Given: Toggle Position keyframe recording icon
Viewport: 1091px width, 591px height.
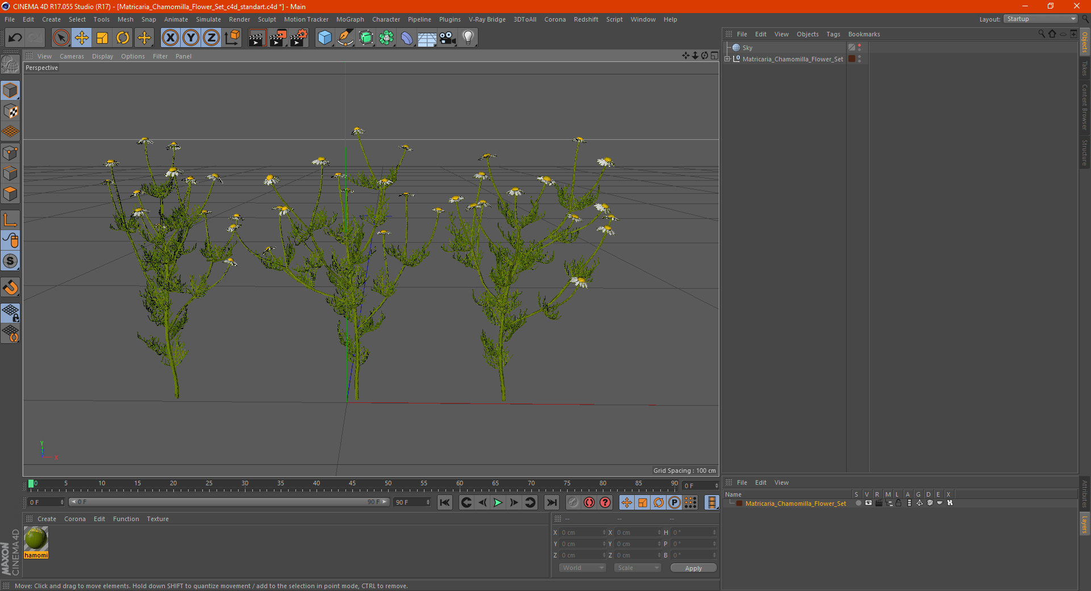Looking at the screenshot, I should click(627, 502).
